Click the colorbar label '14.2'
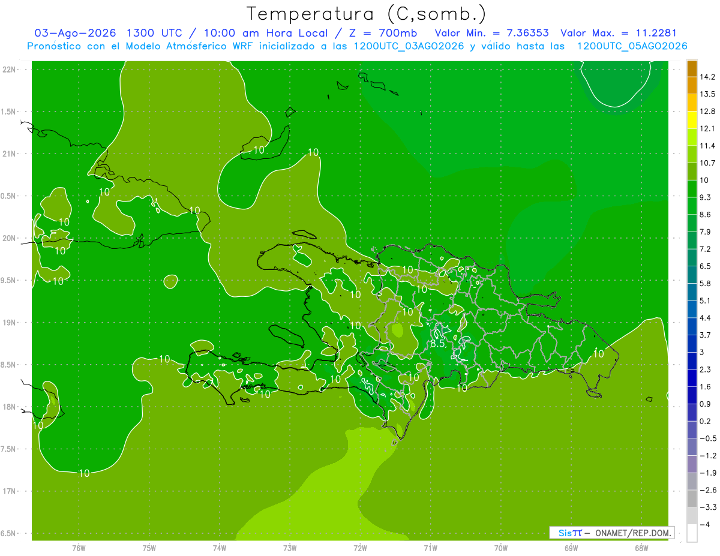The width and height of the screenshot is (720, 556). (707, 77)
